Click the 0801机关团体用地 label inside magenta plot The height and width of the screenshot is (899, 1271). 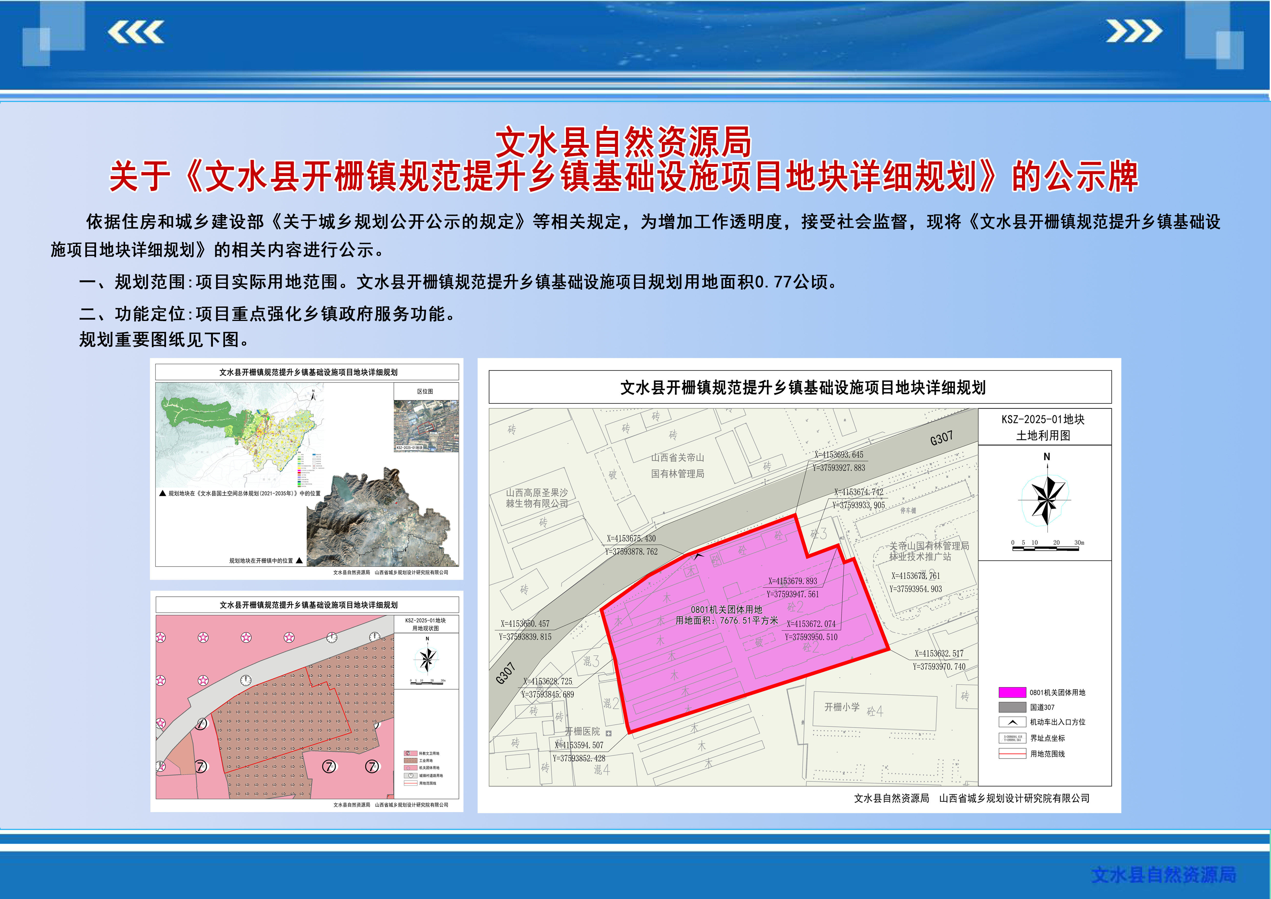coord(726,609)
